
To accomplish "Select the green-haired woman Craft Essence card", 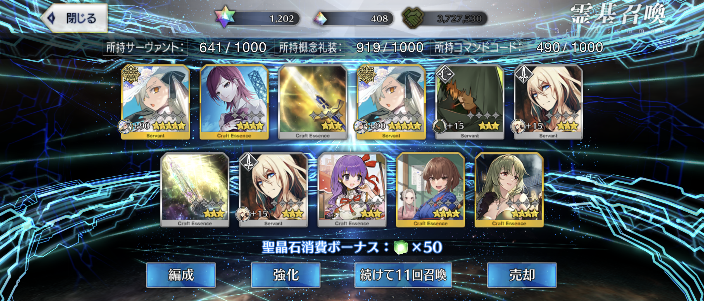I will (509, 190).
